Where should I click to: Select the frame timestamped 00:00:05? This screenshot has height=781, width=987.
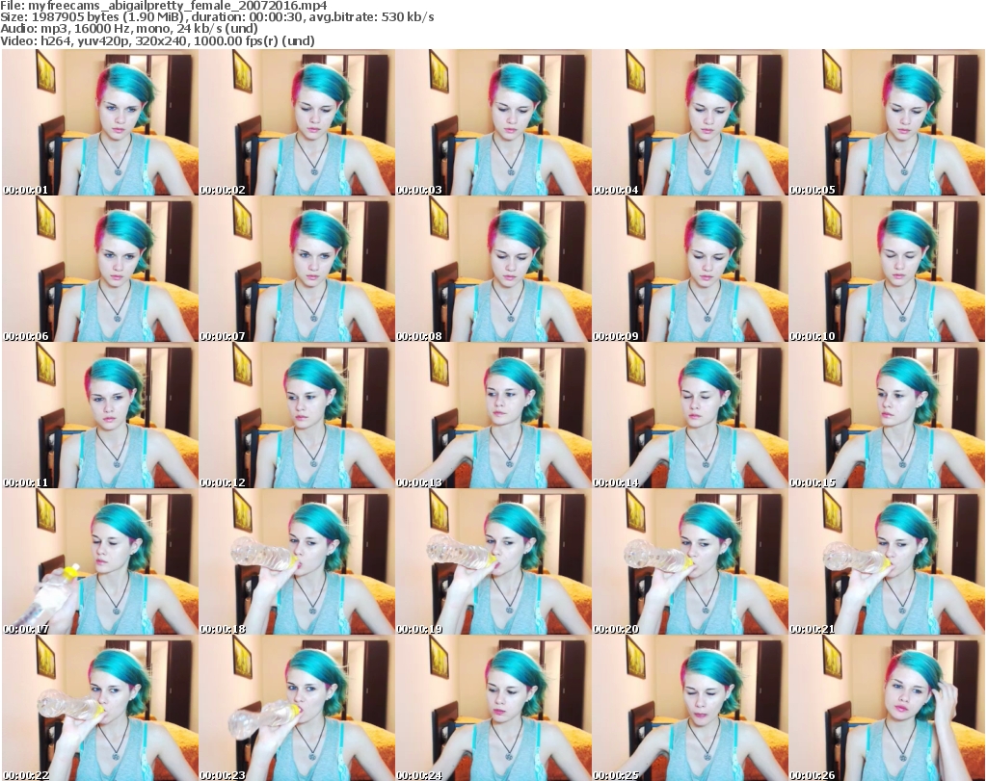click(887, 122)
